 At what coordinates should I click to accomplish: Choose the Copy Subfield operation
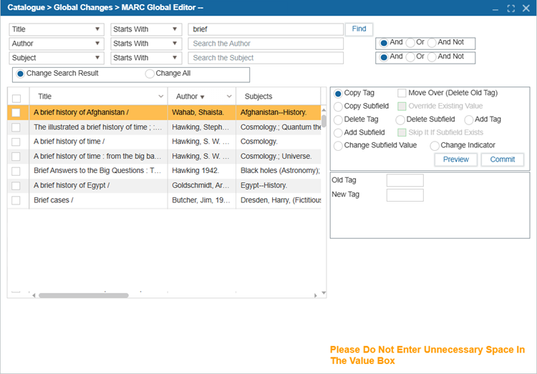pos(338,107)
